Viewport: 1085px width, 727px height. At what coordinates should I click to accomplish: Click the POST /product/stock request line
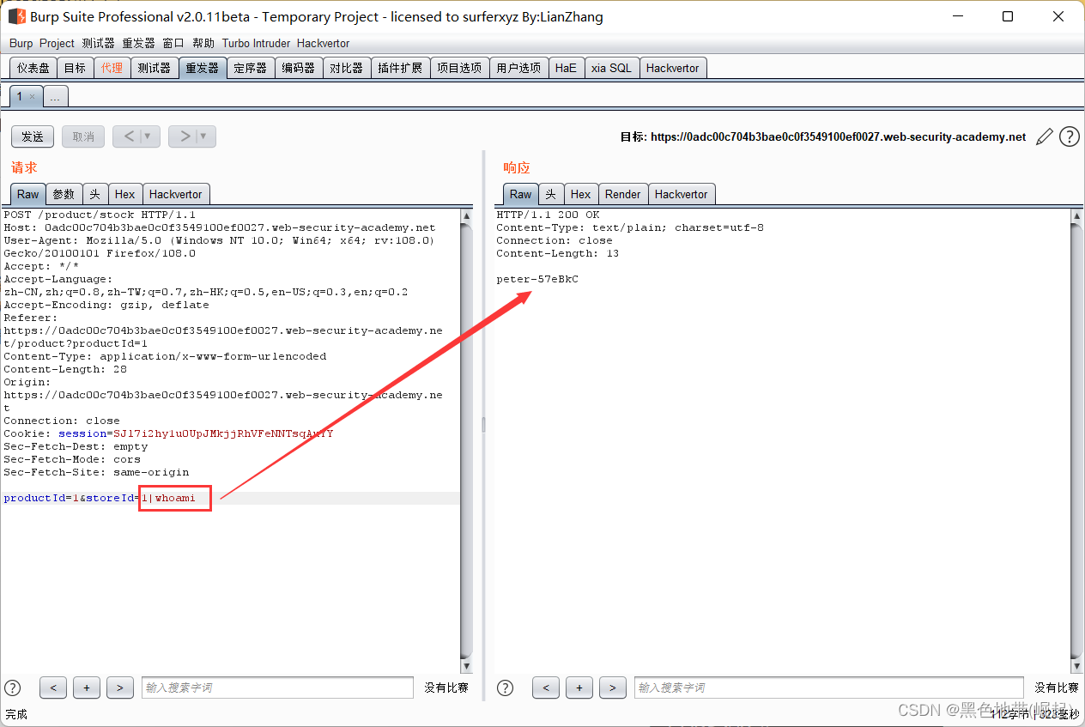click(100, 215)
